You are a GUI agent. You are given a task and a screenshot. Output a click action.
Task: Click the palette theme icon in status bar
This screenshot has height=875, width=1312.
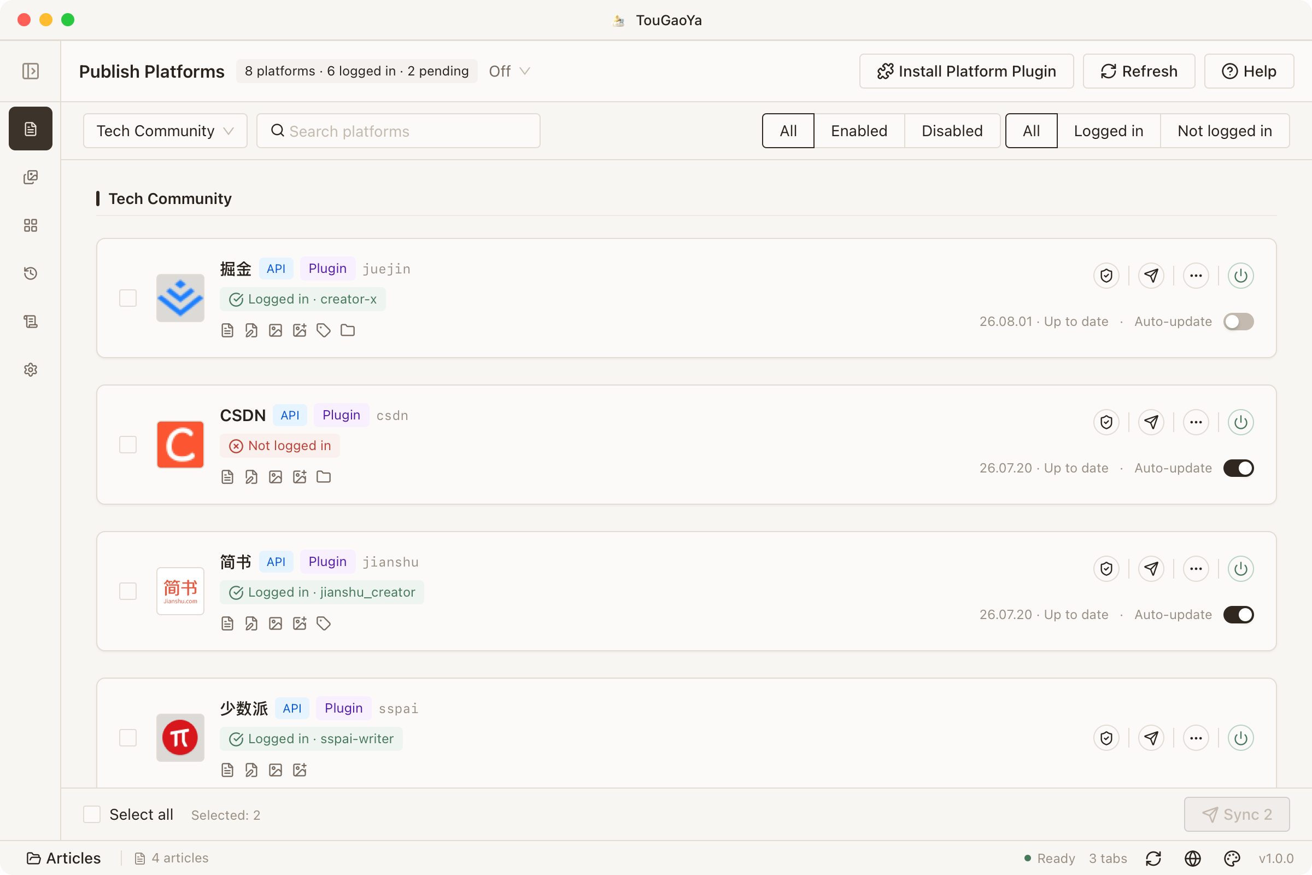1232,858
